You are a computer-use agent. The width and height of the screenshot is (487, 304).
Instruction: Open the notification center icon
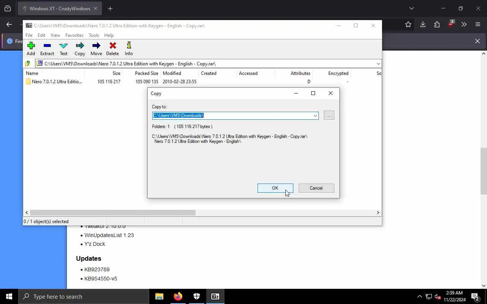pos(475,296)
